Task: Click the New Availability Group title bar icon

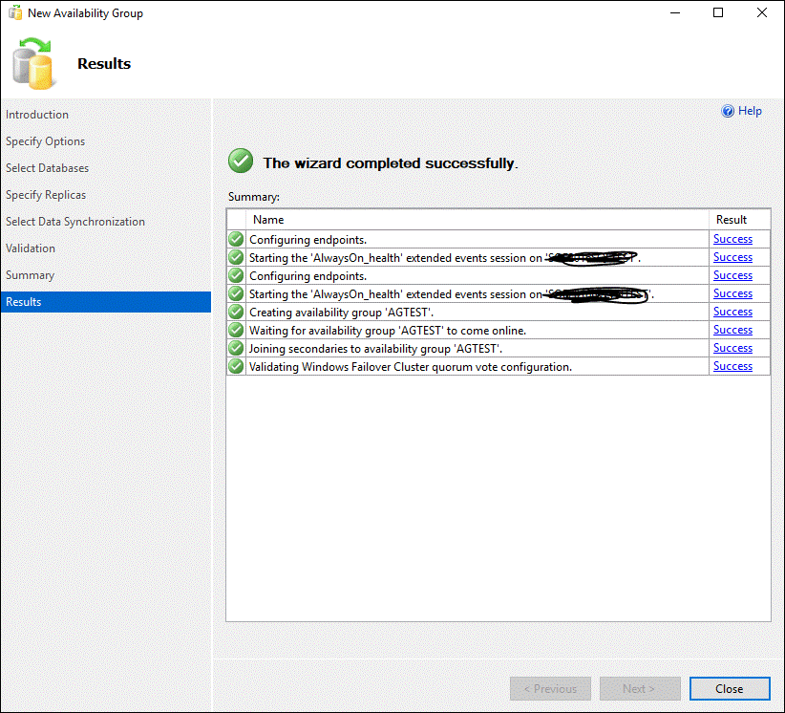Action: 15,13
